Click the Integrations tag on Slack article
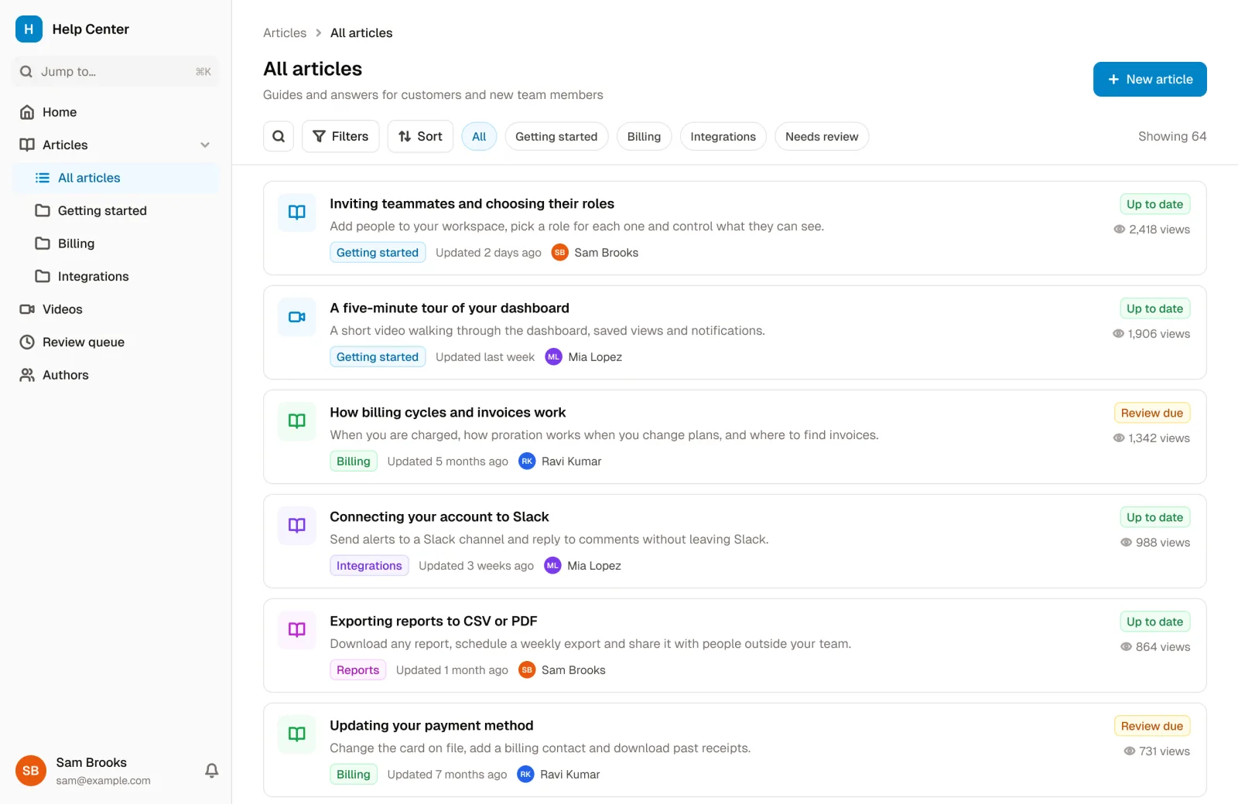 pyautogui.click(x=369, y=565)
